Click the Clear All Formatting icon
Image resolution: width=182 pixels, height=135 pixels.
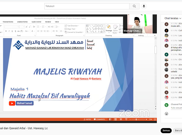click(x=34, y=27)
